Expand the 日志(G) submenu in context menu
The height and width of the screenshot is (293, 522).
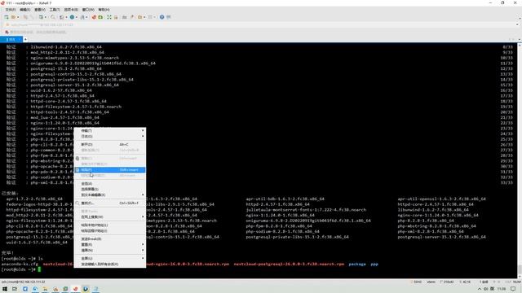[109, 136]
